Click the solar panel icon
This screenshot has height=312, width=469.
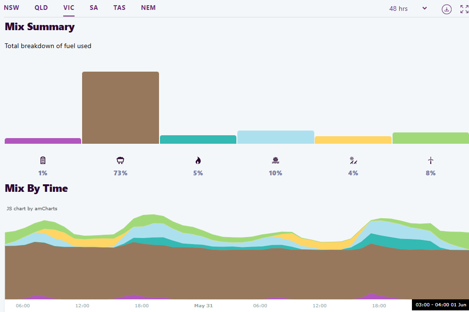353,160
